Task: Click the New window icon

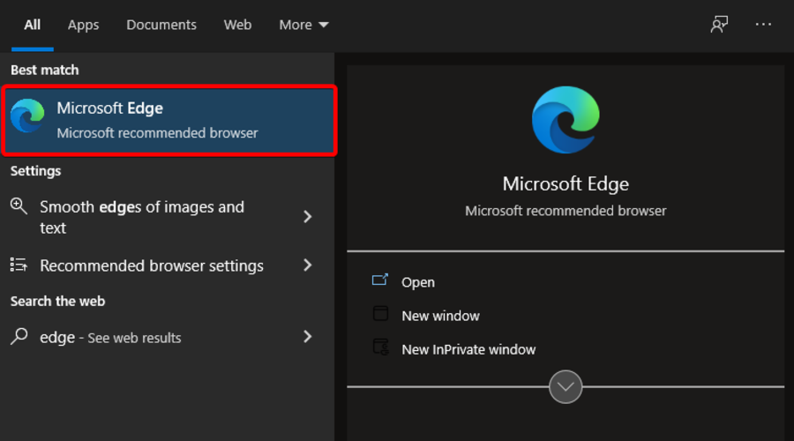Action: point(380,314)
